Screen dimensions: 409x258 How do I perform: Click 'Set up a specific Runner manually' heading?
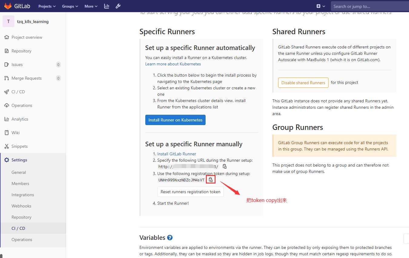point(194,144)
